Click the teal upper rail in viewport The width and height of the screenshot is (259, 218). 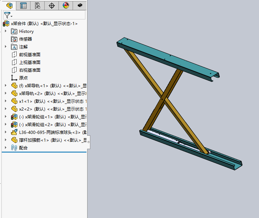click(x=168, y=57)
